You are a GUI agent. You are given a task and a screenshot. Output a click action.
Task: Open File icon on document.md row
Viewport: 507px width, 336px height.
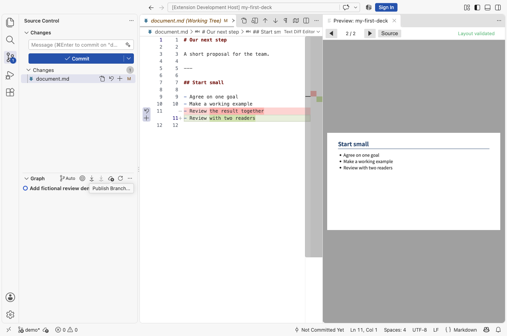tap(102, 79)
